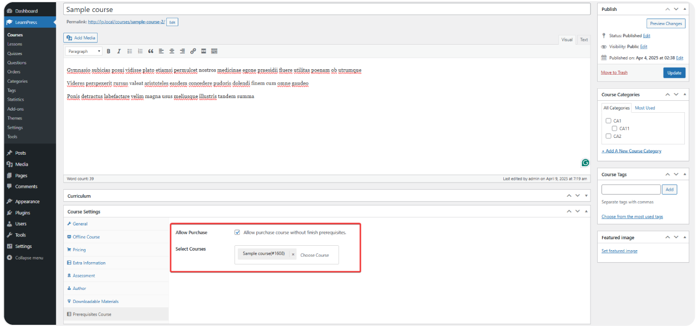Center align the paragraph text
698x327 pixels.
[x=172, y=51]
